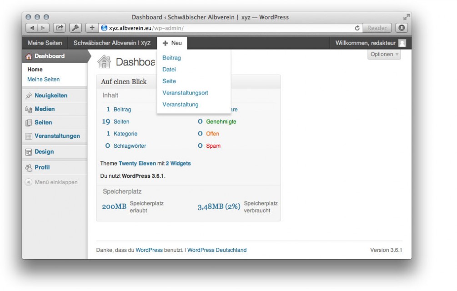Click the Speicherplatz section heading
Screen dimensions: 457x291
point(122,191)
